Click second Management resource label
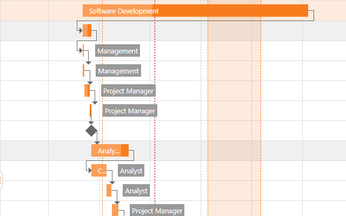Screen dimensions: 346x216 pos(118,71)
